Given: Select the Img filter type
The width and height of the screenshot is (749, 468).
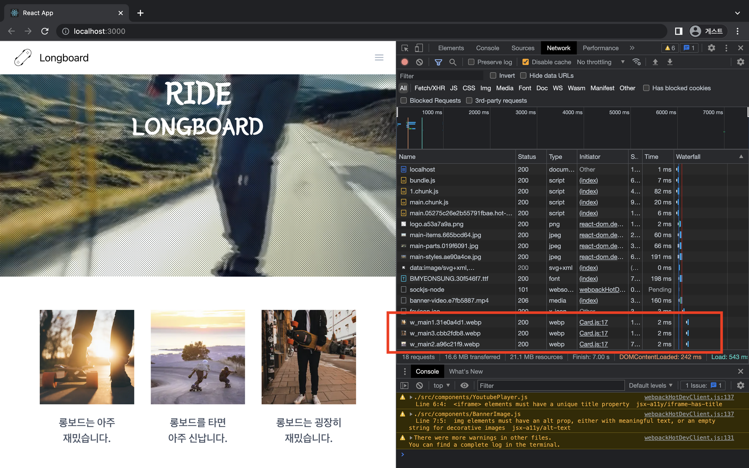Looking at the screenshot, I should point(485,88).
